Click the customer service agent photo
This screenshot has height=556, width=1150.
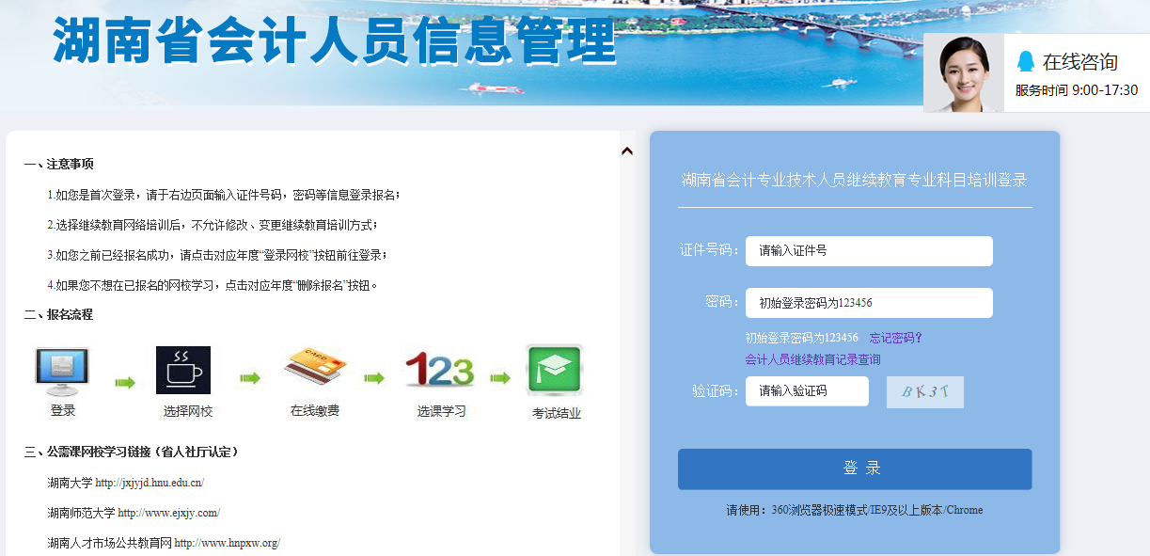pos(964,73)
